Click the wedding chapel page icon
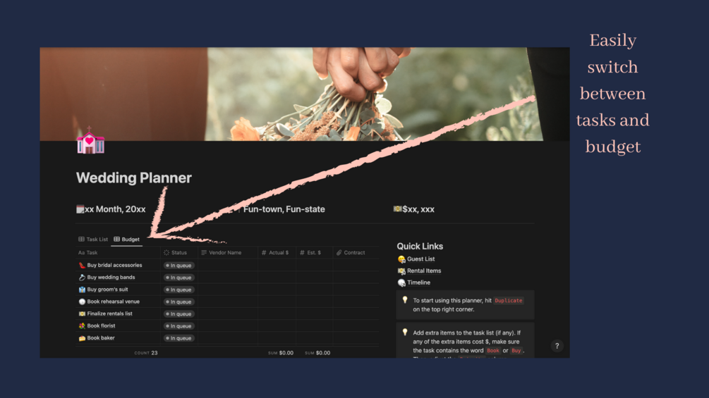Image resolution: width=709 pixels, height=398 pixels. click(x=90, y=140)
